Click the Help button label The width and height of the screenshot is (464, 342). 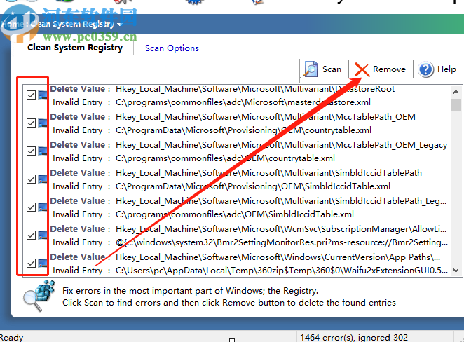446,69
